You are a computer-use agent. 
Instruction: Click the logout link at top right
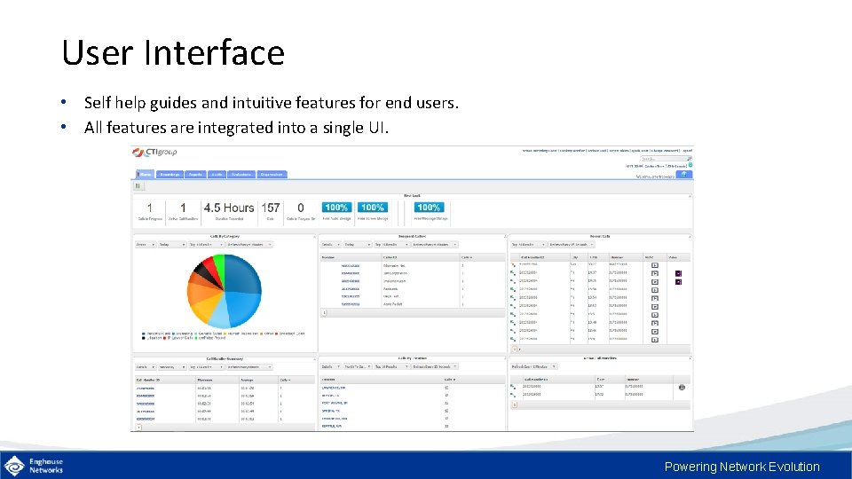click(687, 151)
